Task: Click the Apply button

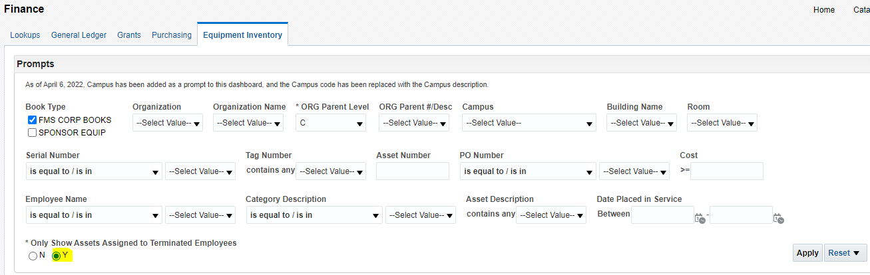Action: tap(807, 253)
